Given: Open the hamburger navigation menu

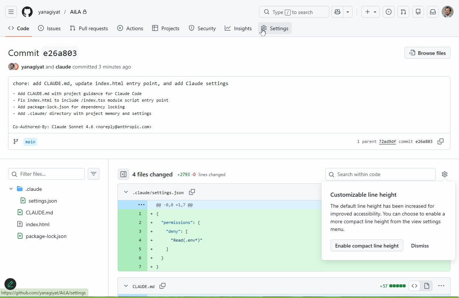Looking at the screenshot, I should 11,12.
